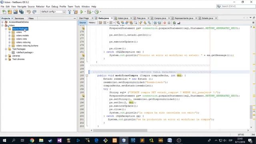Open the Estado.java editor tab
The height and width of the screenshot is (144, 256).
point(207,18)
